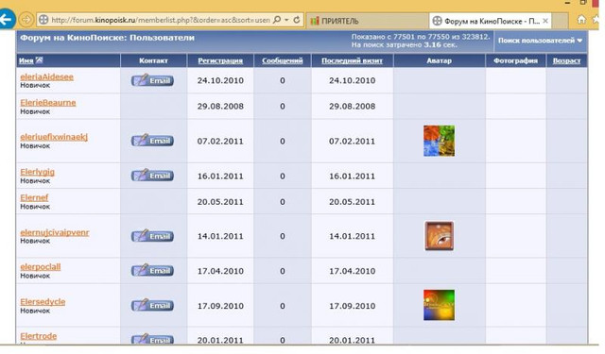Open the address bar dropdown arrow

286,20
